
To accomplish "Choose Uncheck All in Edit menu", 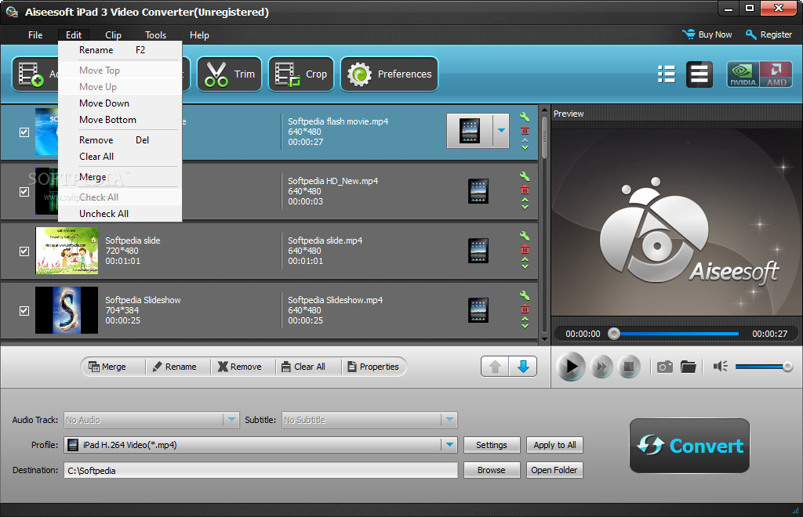I will point(120,214).
